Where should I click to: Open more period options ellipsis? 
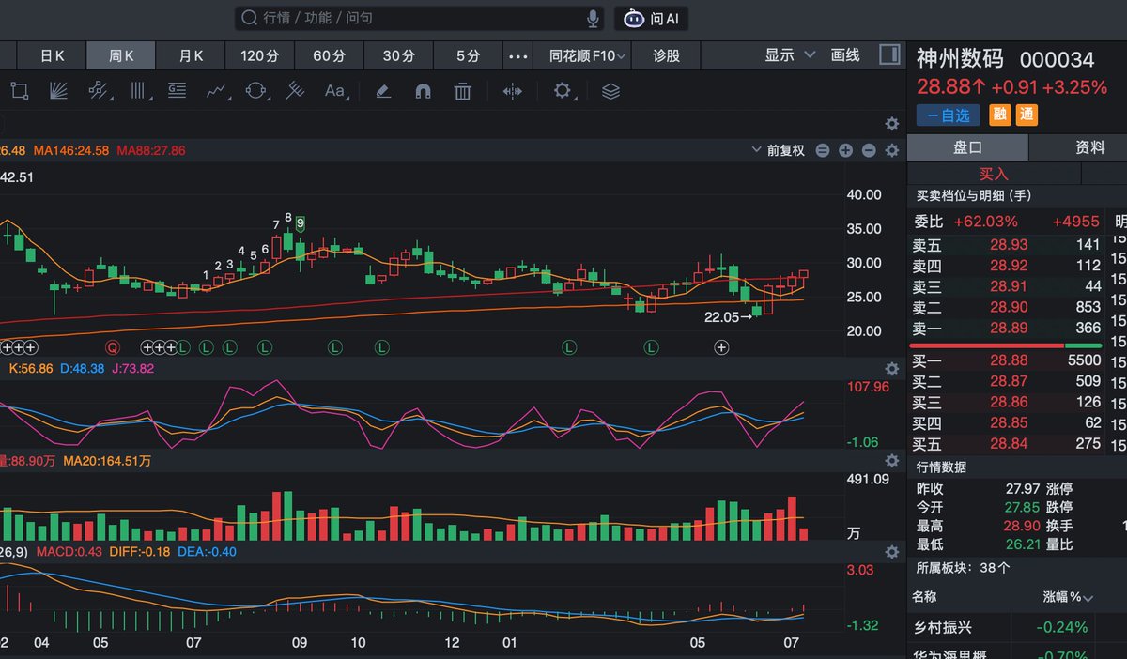pyautogui.click(x=518, y=55)
